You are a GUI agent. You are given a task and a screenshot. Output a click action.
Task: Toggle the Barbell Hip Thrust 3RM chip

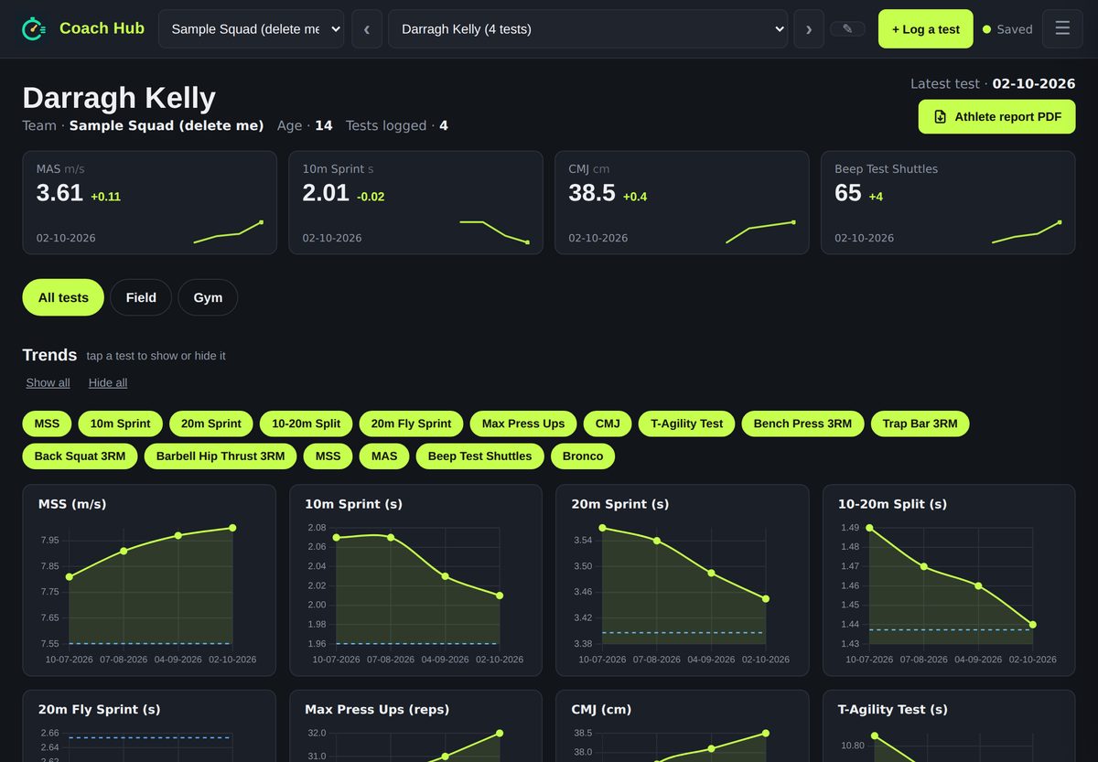(x=221, y=456)
